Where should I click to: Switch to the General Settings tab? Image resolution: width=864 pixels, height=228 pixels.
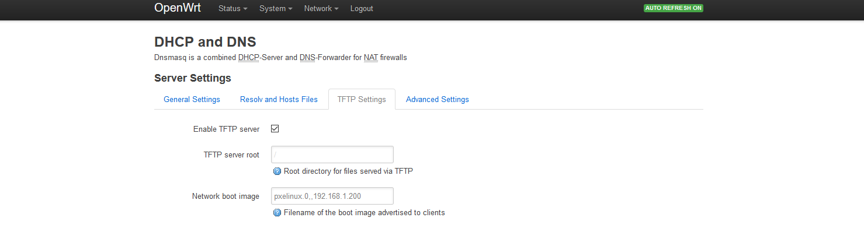coord(192,99)
